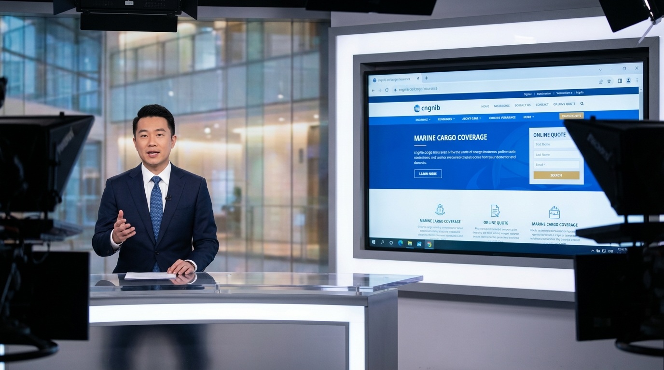Image resolution: width=664 pixels, height=370 pixels.
Task: Launch Microsoft Edge from the taskbar
Action: [x=400, y=243]
